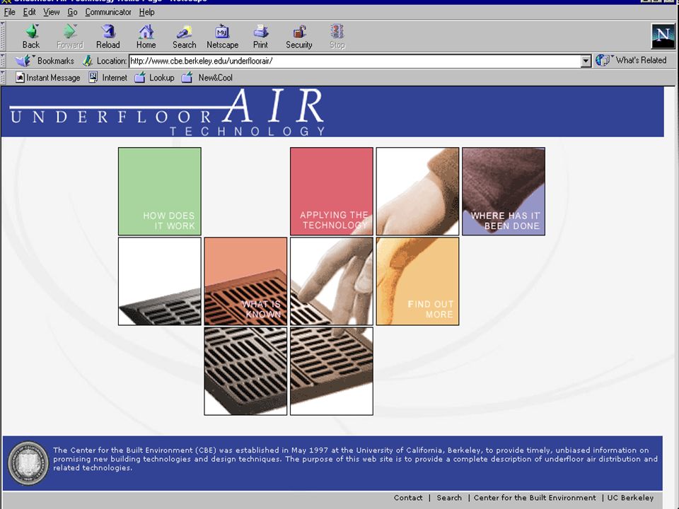
Task: Click the Forward navigation icon
Action: (x=70, y=36)
